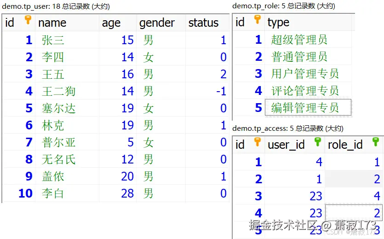Click the status column header

[x=207, y=23]
